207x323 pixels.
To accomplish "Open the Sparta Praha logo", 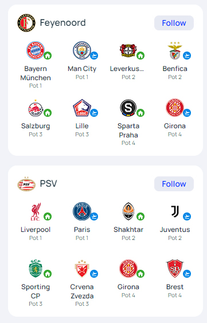I will pyautogui.click(x=128, y=108).
